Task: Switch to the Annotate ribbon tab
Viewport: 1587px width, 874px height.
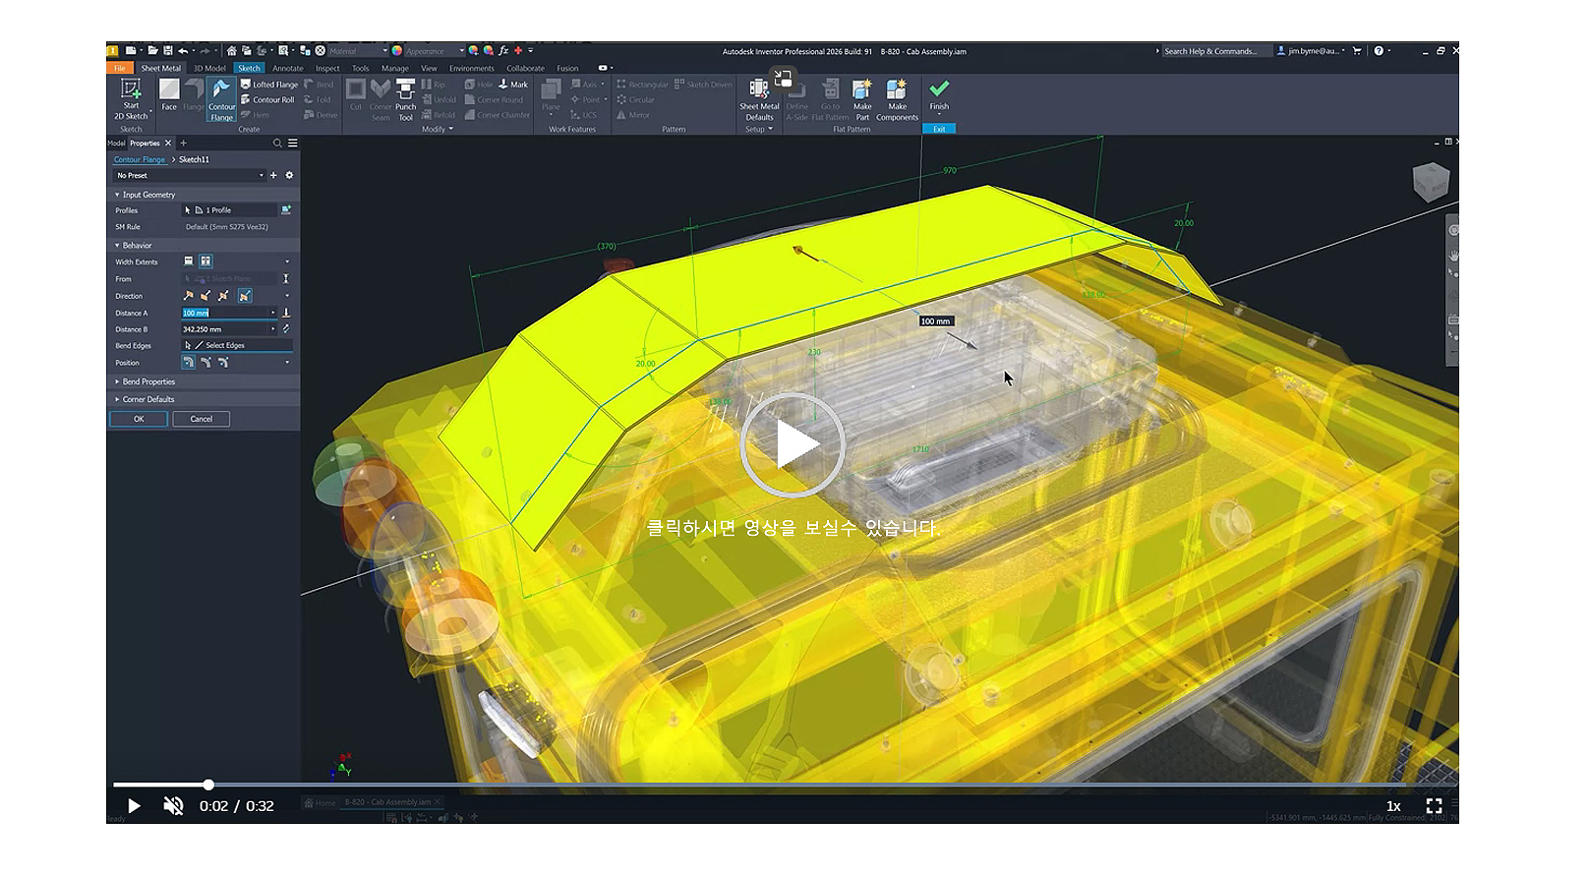Action: coord(288,68)
